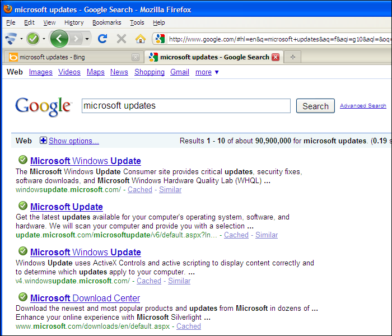The width and height of the screenshot is (392, 336).
Task: Open Google Images link
Action: (x=40, y=72)
